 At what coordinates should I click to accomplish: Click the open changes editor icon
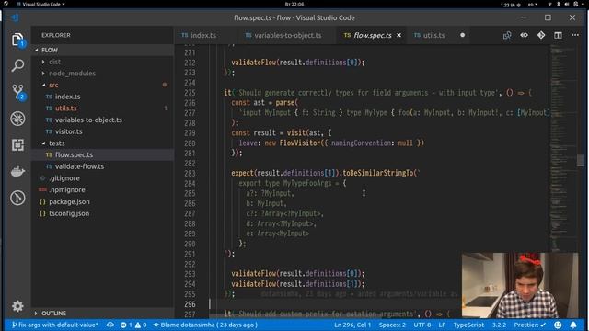[507, 35]
